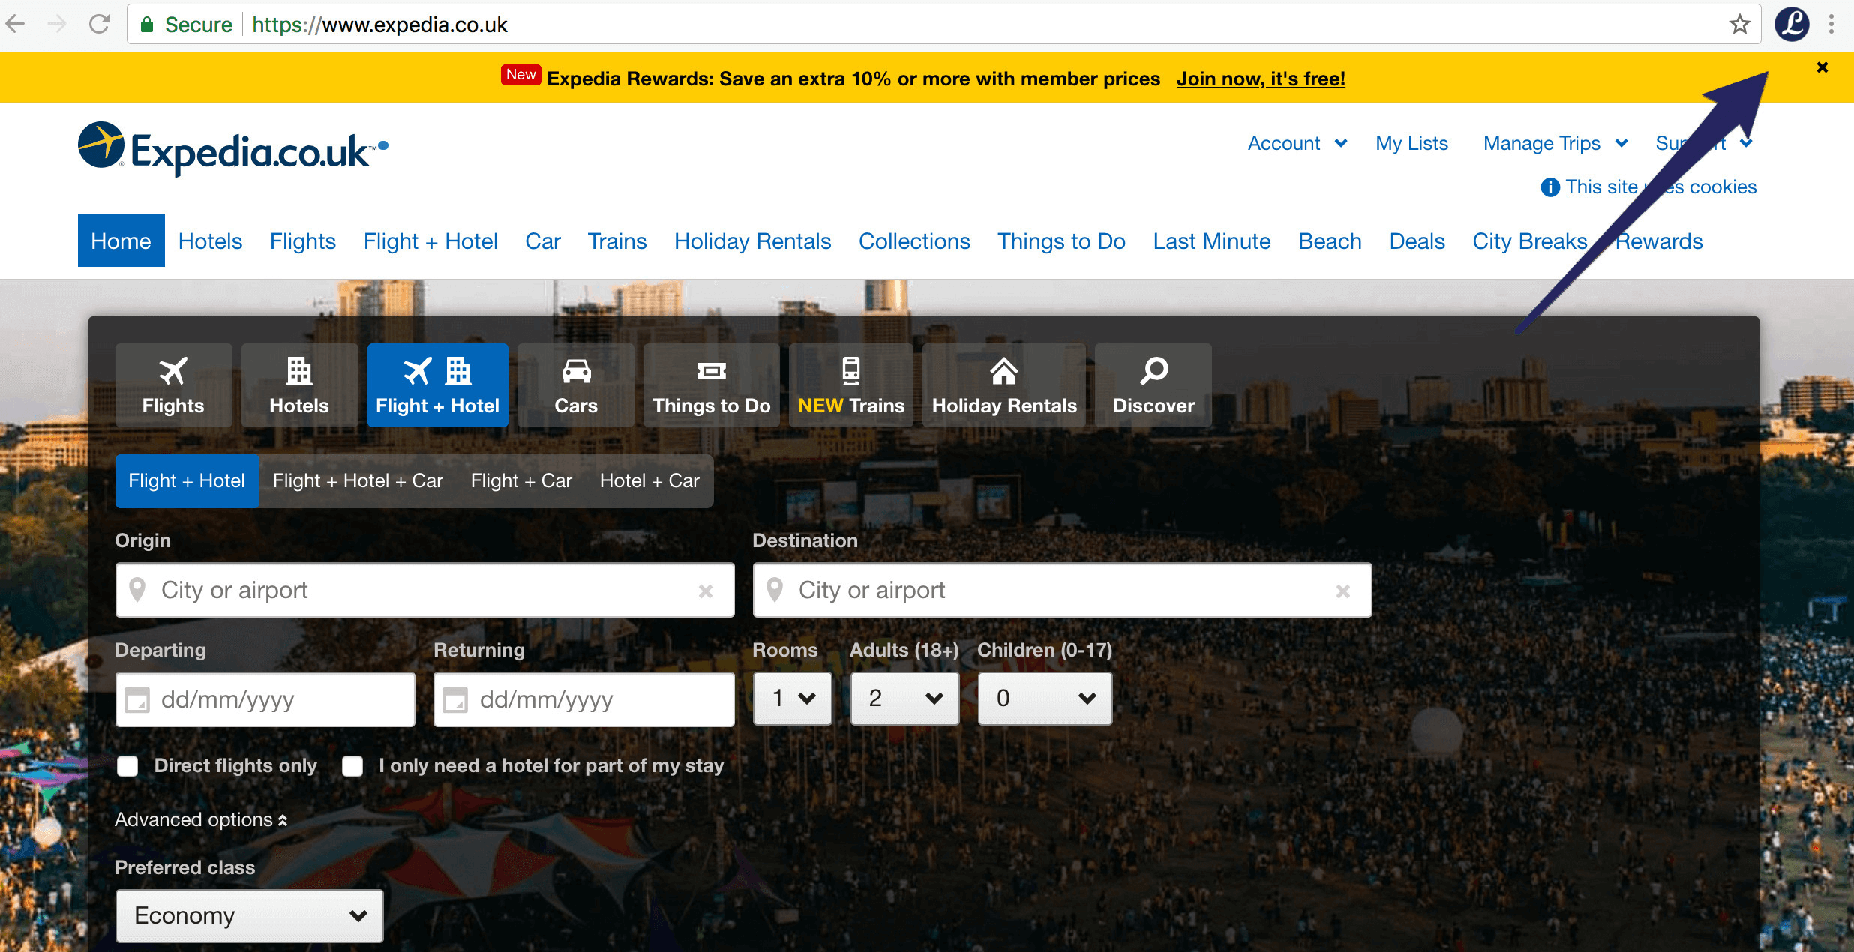Select the Flight + Hotel icon tab
This screenshot has width=1854, height=952.
pos(437,385)
